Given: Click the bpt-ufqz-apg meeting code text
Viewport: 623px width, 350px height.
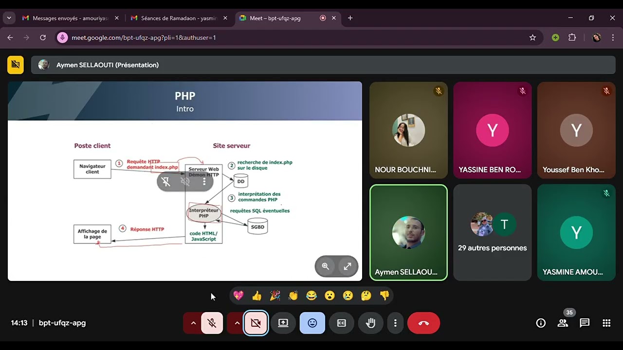Looking at the screenshot, I should [x=62, y=323].
